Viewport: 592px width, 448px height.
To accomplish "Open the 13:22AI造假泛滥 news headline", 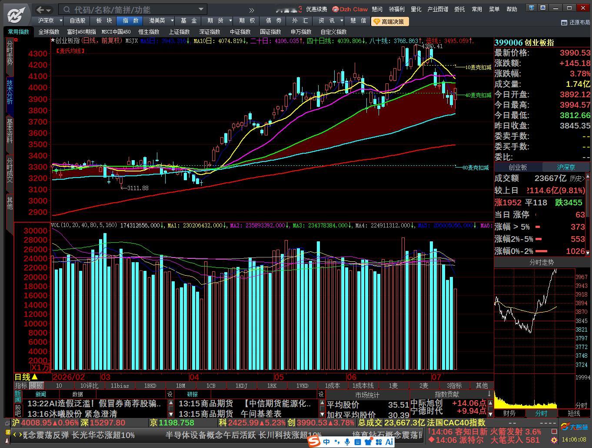I will pyautogui.click(x=93, y=403).
